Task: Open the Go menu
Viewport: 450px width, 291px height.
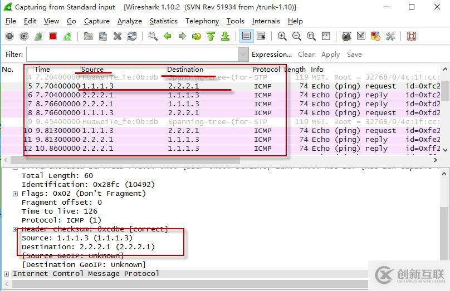Action: [x=71, y=21]
